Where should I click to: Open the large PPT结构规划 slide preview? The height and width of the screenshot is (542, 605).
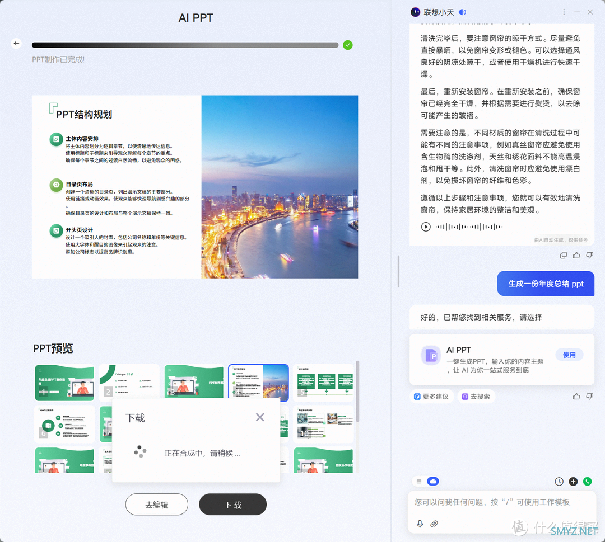click(x=195, y=187)
